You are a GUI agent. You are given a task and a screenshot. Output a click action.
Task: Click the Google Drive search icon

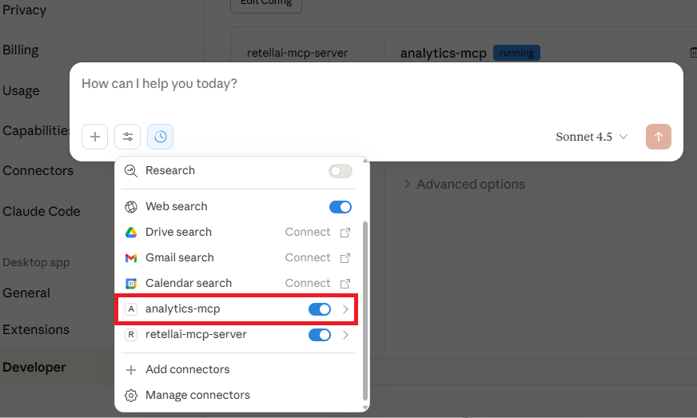pyautogui.click(x=131, y=233)
